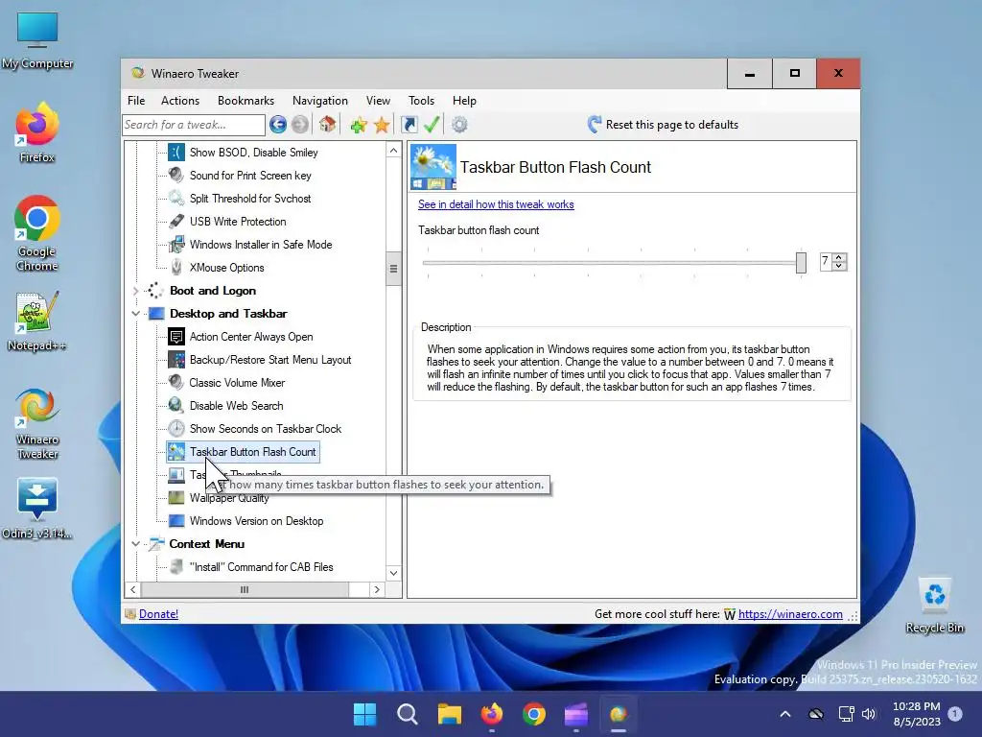Select Wallpaper Quality tweak
The height and width of the screenshot is (737, 982).
(229, 498)
